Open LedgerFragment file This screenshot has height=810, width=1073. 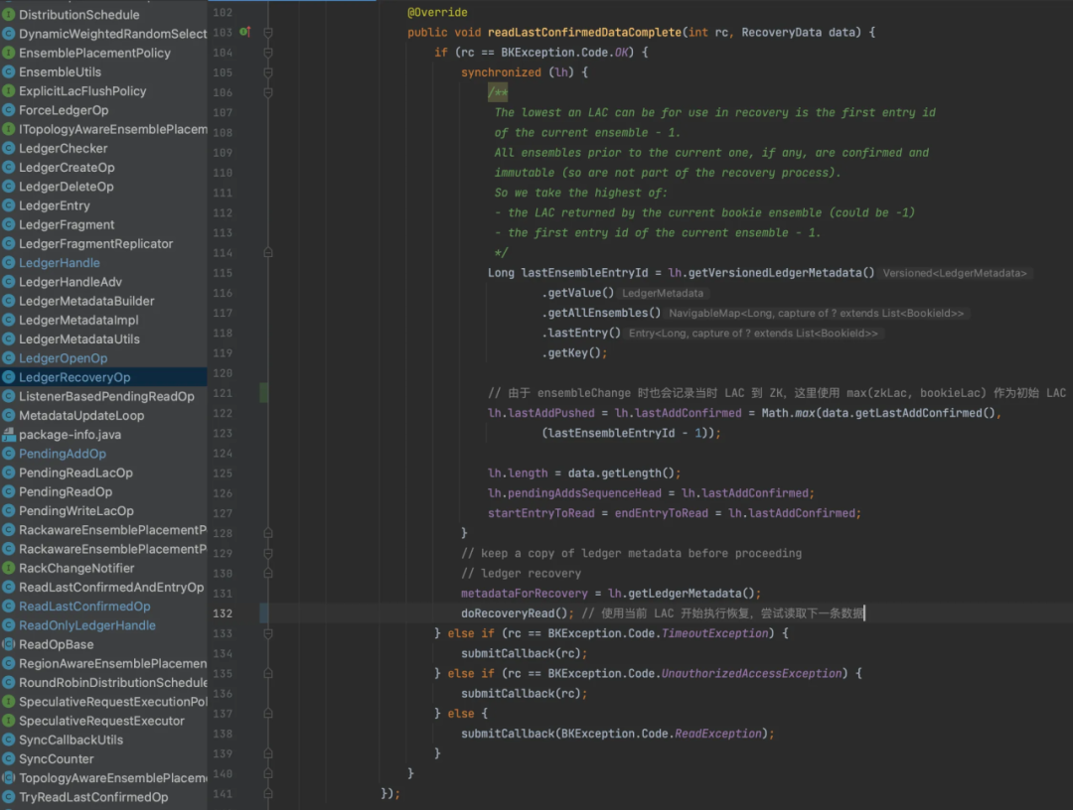(x=67, y=225)
